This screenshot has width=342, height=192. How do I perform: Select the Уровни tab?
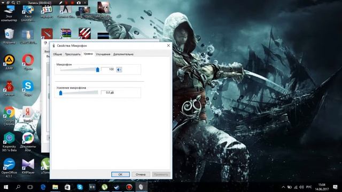[x=88, y=54]
